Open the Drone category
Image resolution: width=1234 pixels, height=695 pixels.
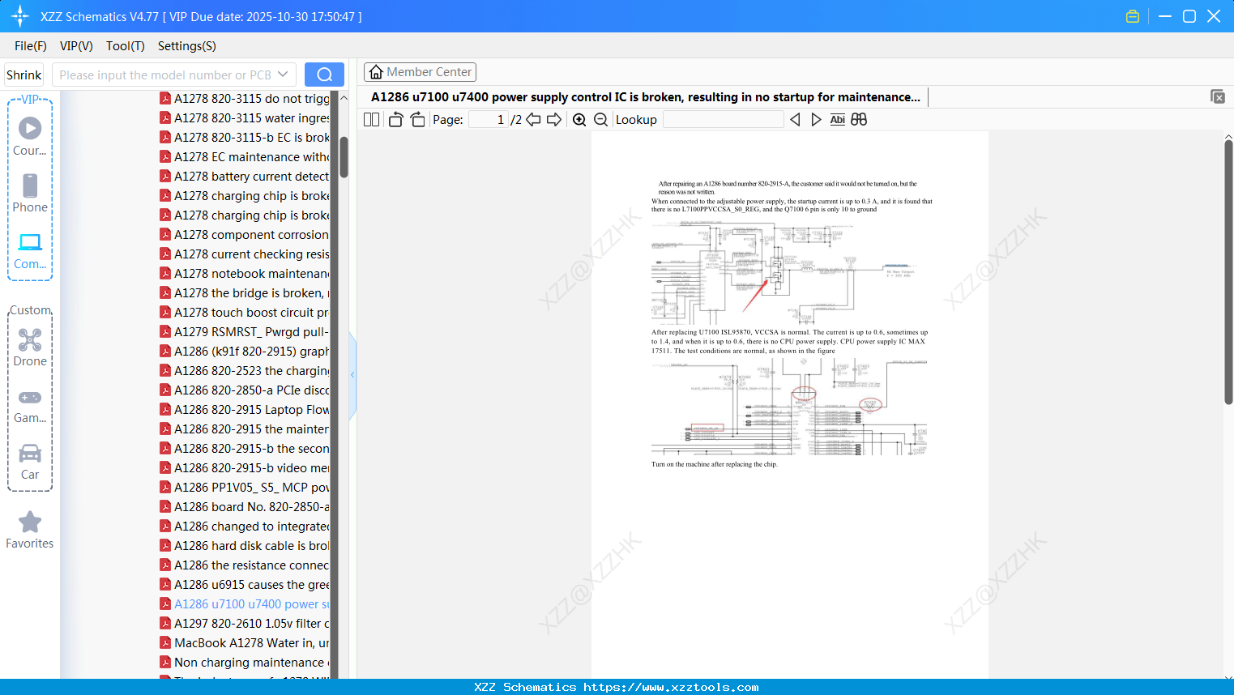30,347
